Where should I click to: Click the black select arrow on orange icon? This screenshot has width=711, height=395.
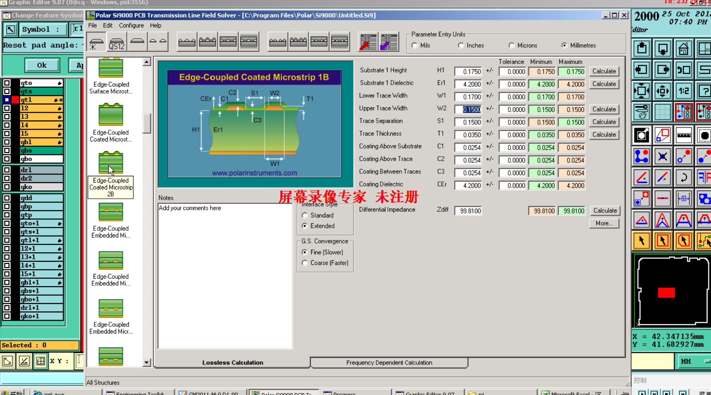click(641, 241)
